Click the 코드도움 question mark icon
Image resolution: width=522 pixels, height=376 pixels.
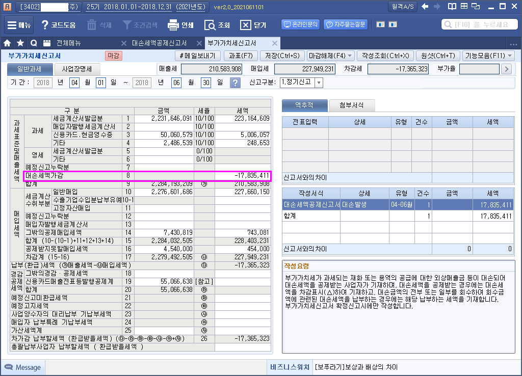click(45, 25)
